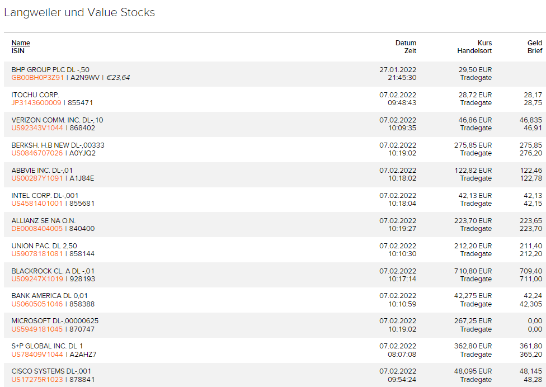The width and height of the screenshot is (546, 387).
Task: Open Berkshire ISIN US0846707026 link
Action: click(37, 153)
